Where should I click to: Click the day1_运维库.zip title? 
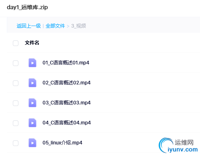click(x=27, y=7)
